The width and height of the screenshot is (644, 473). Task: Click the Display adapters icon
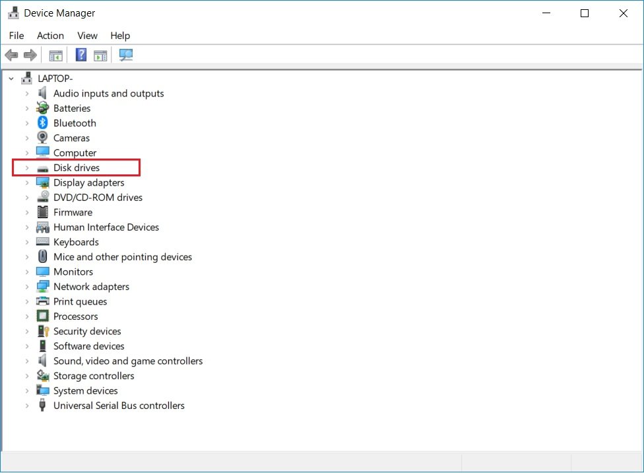(42, 182)
